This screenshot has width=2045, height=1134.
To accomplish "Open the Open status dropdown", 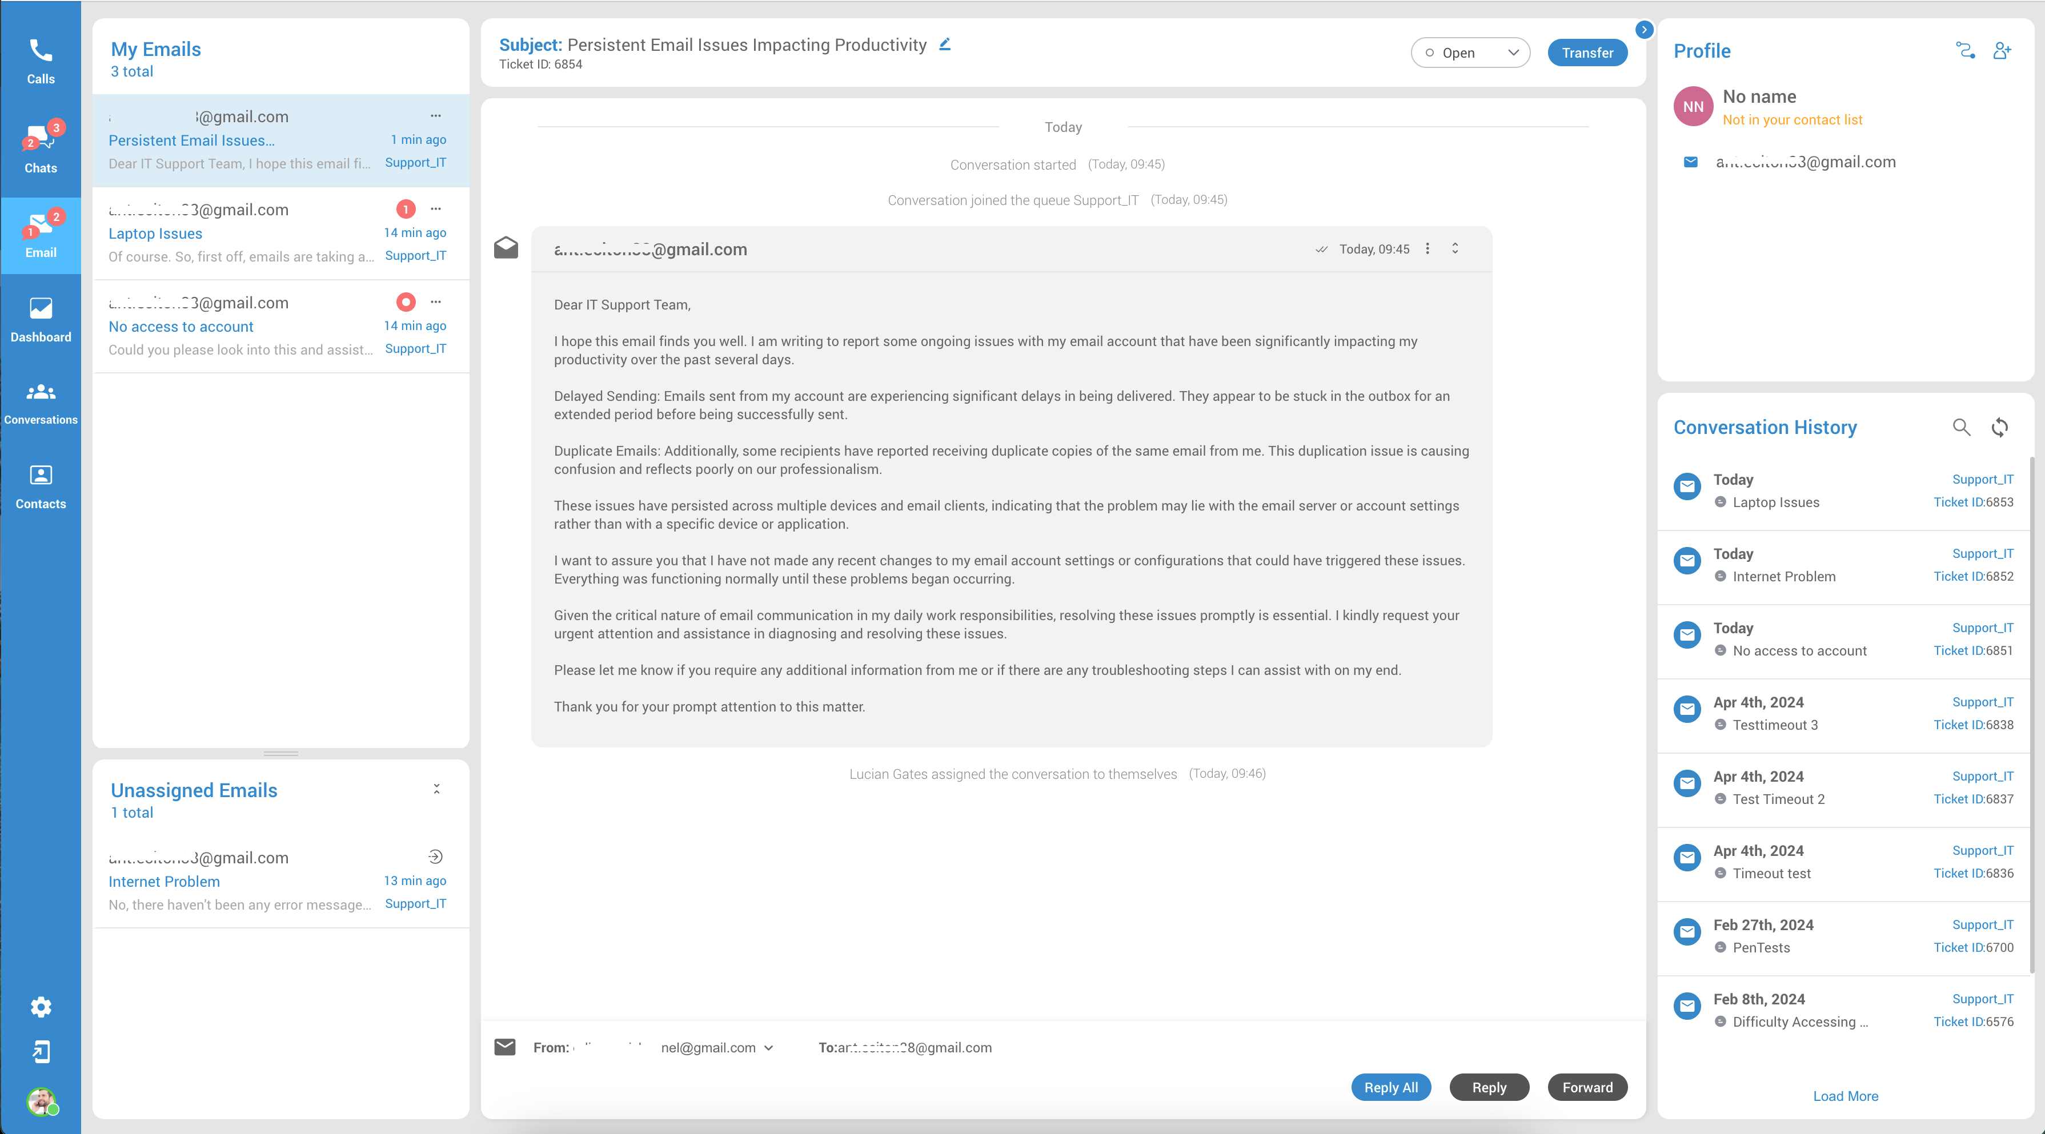I will coord(1470,53).
